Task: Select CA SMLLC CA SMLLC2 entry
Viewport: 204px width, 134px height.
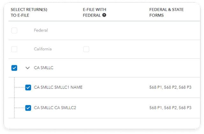Action: click(x=55, y=108)
